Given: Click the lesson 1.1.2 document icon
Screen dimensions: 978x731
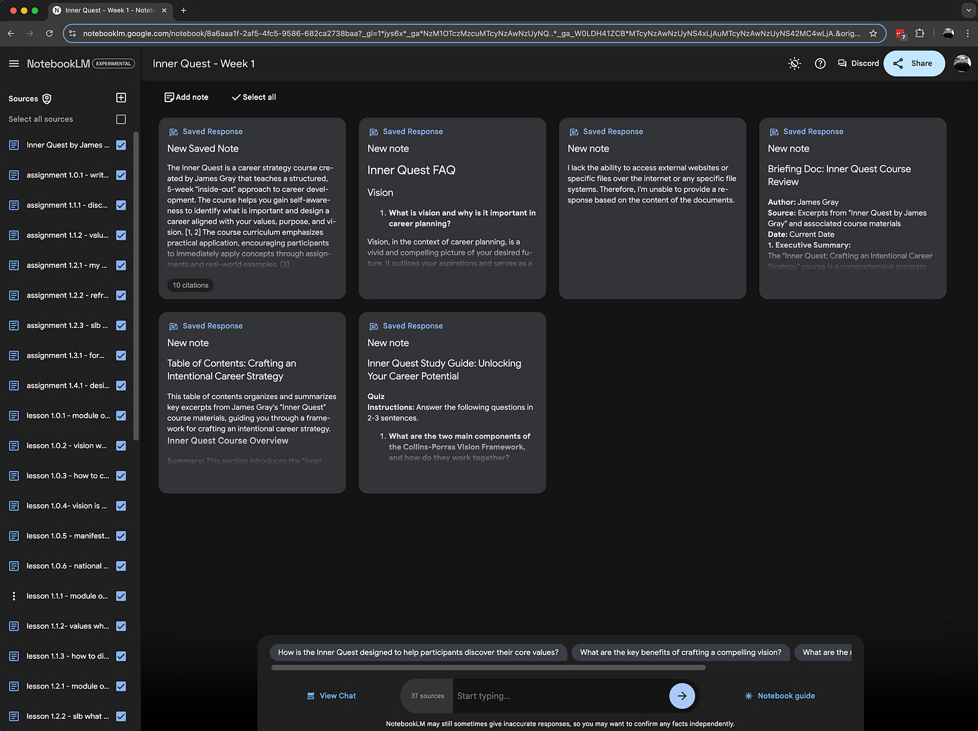Looking at the screenshot, I should (x=14, y=626).
